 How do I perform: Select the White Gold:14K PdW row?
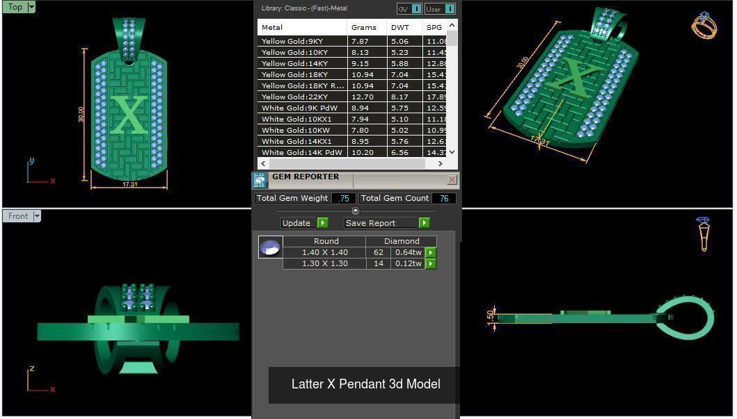[351, 152]
